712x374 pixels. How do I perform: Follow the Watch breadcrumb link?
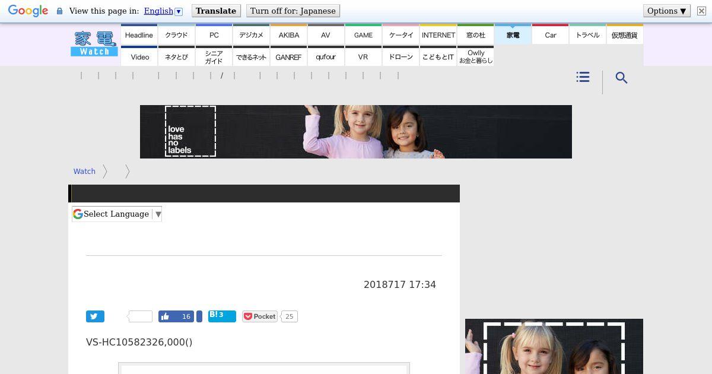click(84, 171)
